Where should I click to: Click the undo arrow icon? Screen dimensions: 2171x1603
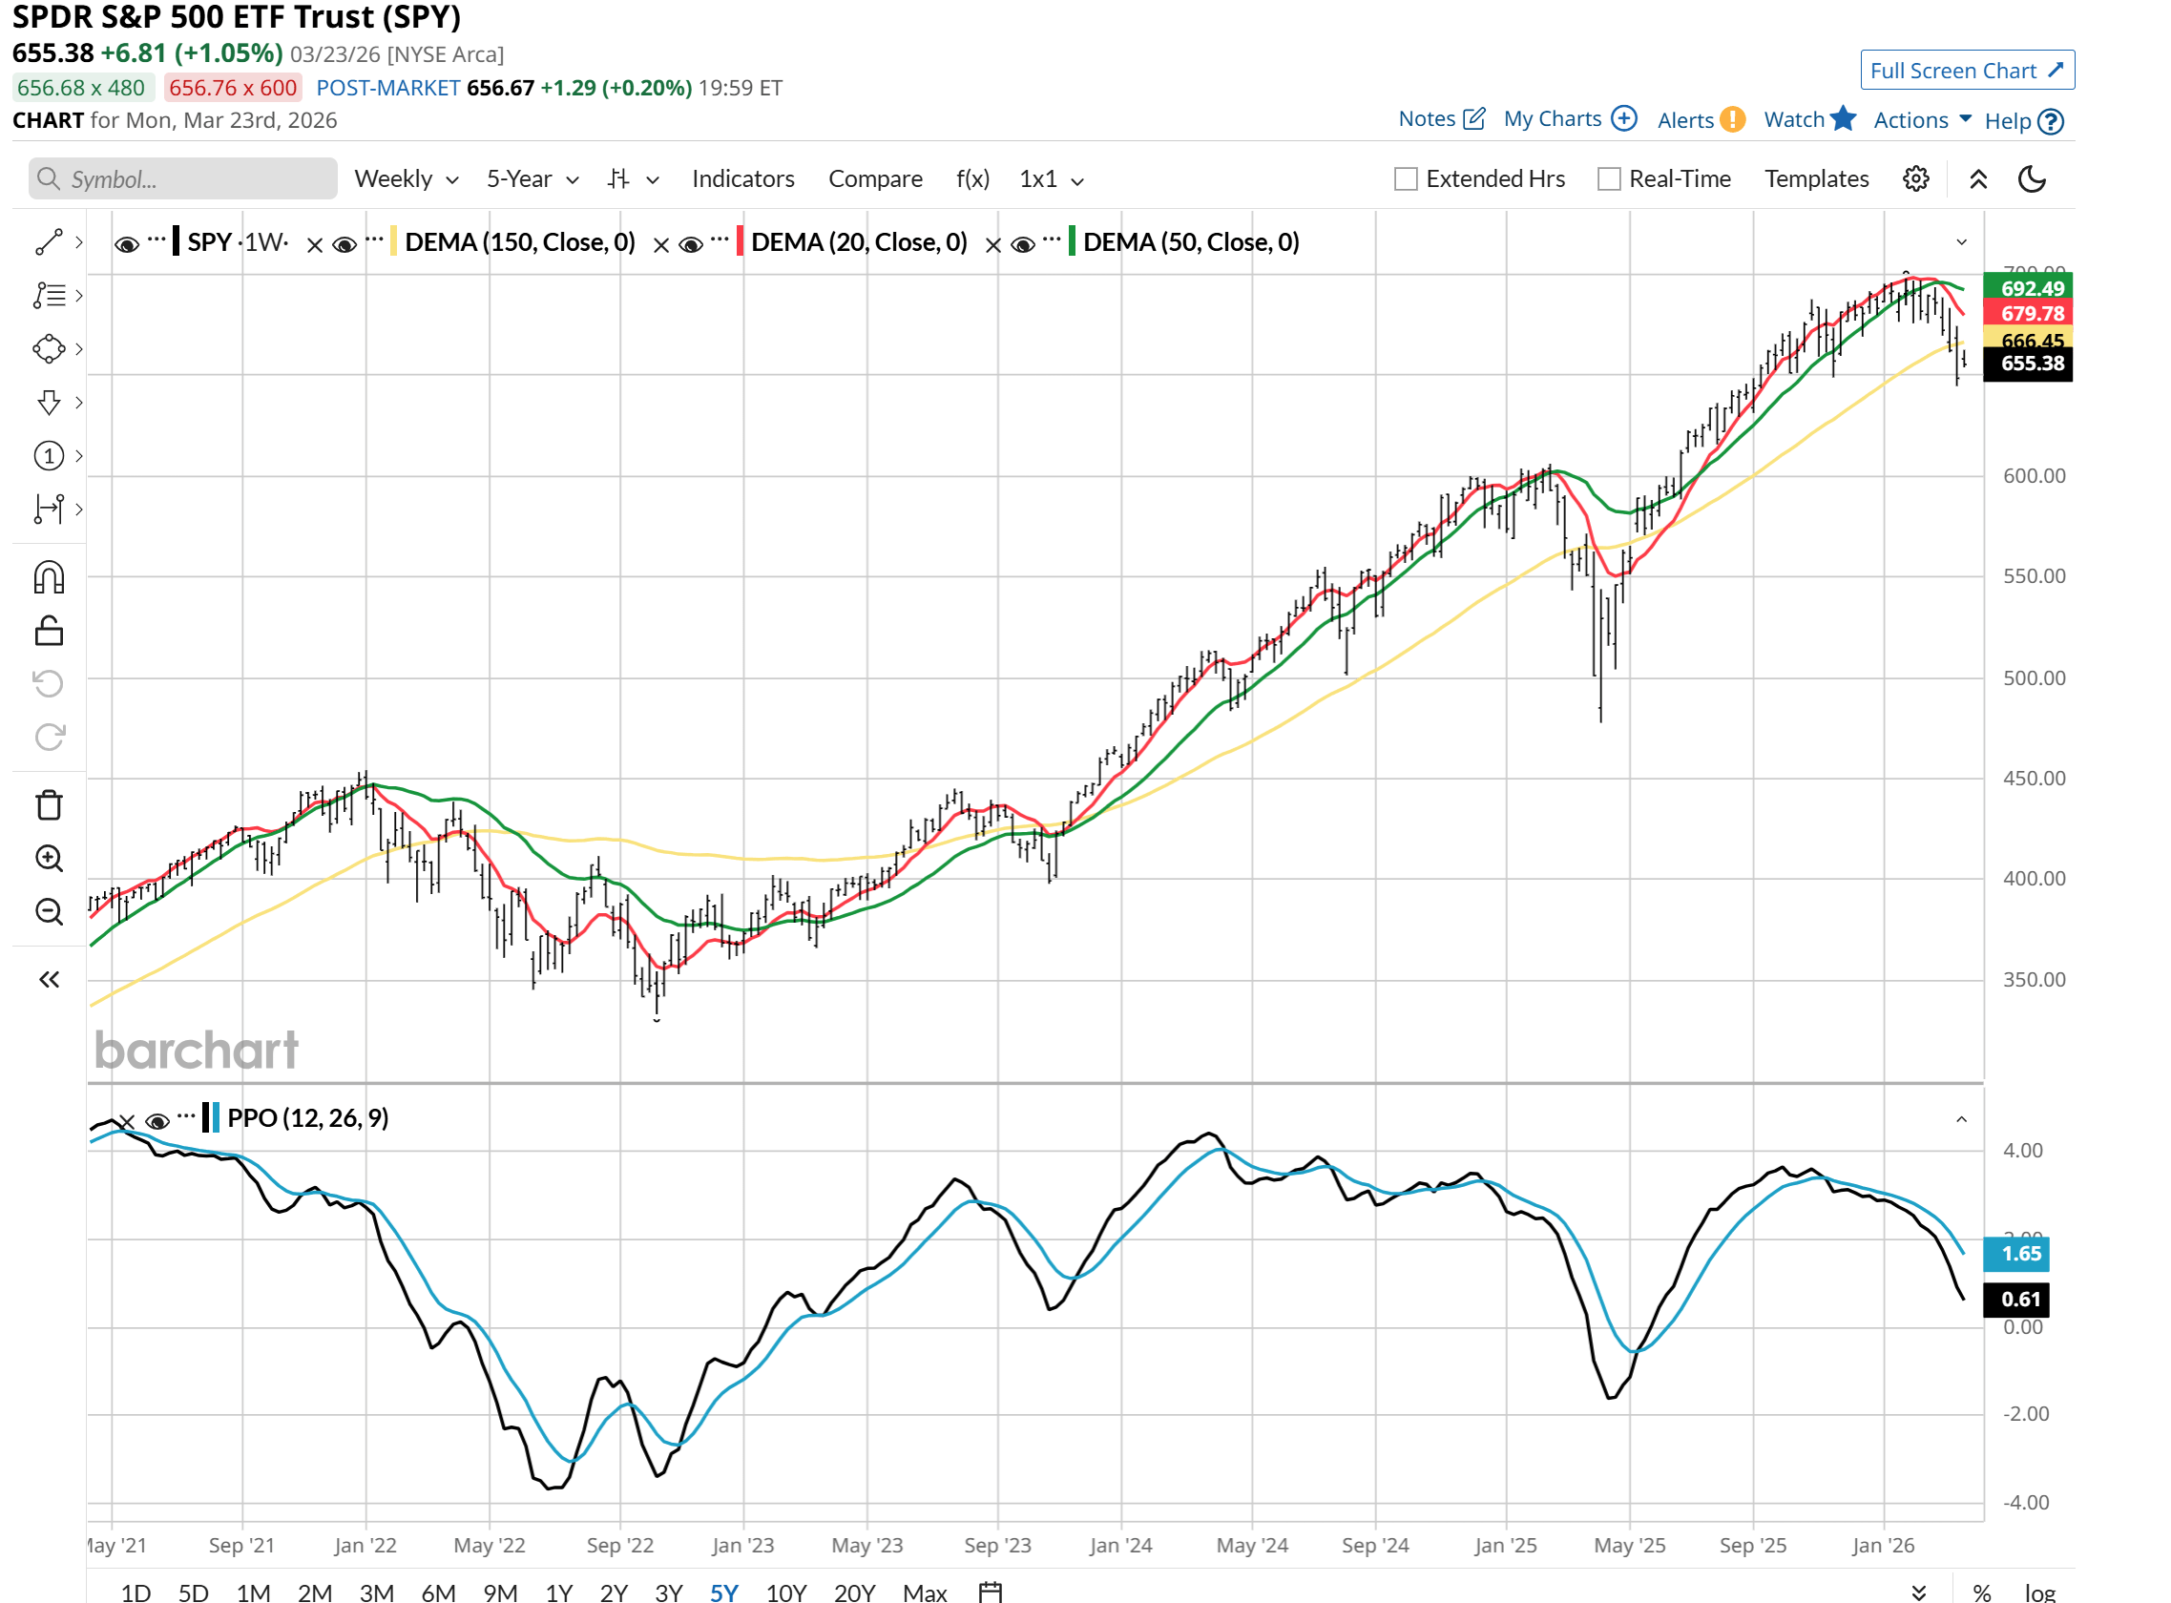point(49,684)
